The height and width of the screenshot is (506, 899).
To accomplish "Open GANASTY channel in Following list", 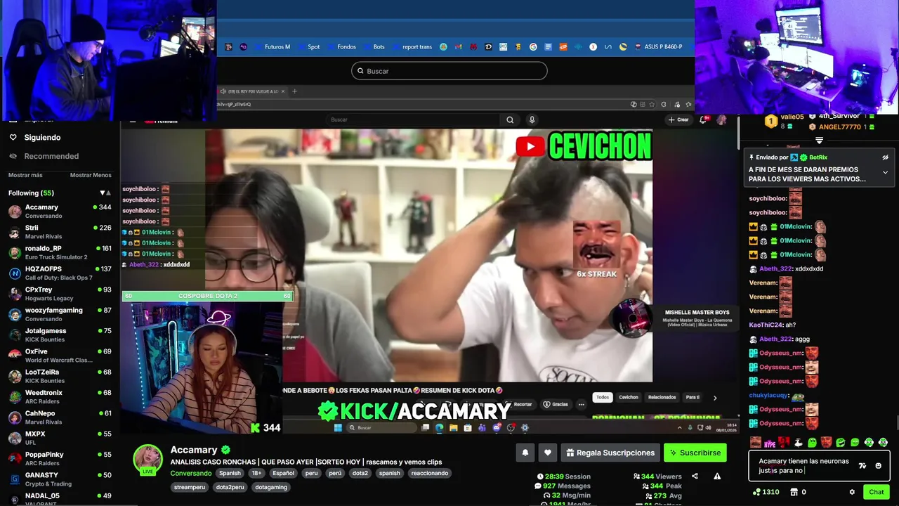I will click(x=60, y=479).
